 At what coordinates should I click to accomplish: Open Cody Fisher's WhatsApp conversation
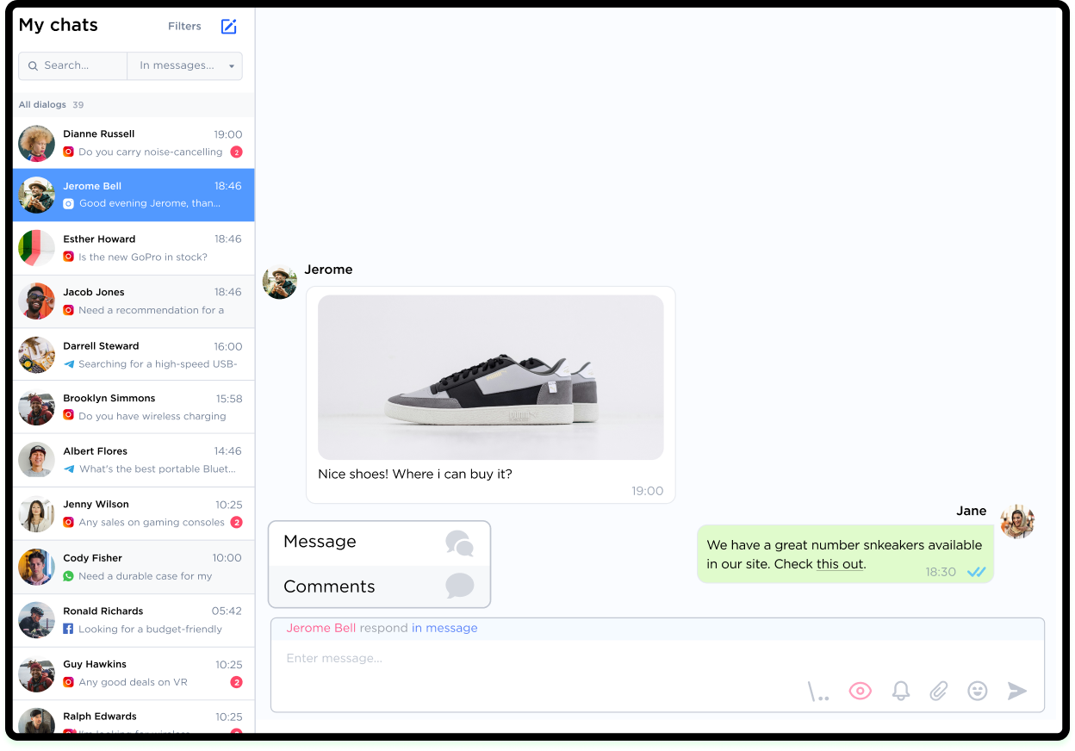(134, 567)
